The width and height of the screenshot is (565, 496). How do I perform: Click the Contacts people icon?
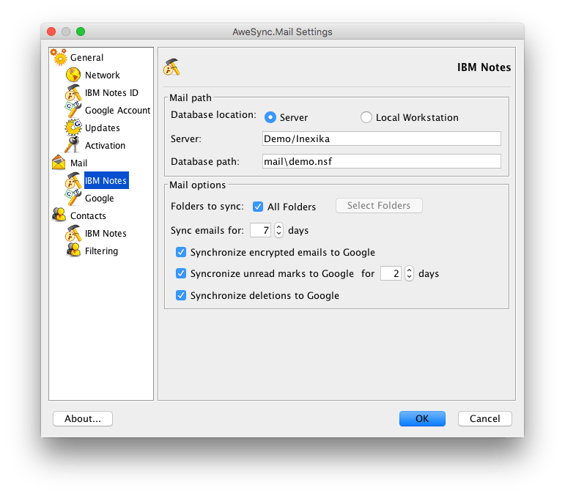click(59, 216)
